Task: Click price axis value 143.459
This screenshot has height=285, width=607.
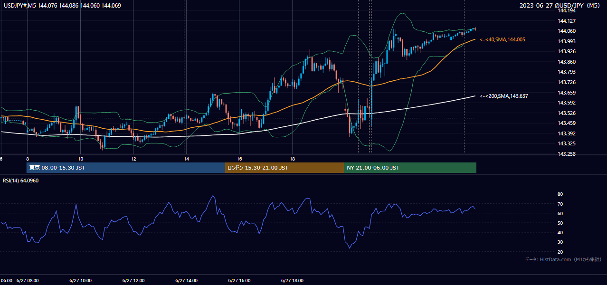Action: pos(566,123)
